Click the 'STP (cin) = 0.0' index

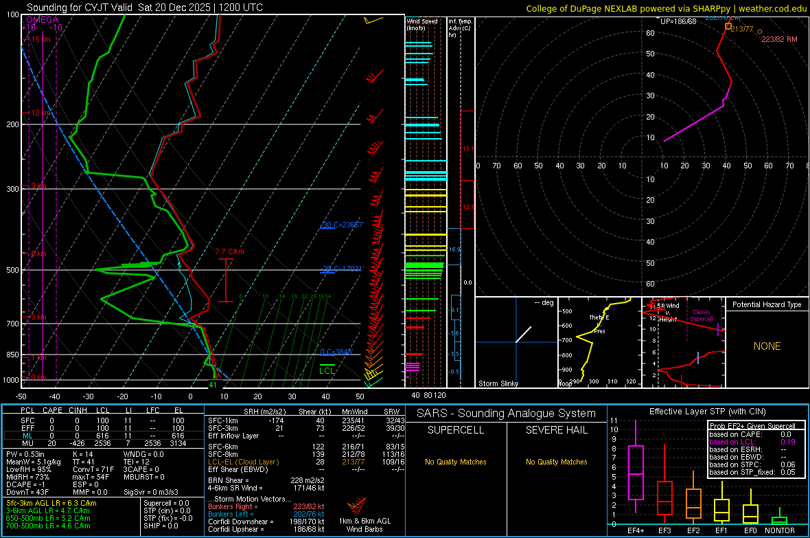[x=167, y=511]
